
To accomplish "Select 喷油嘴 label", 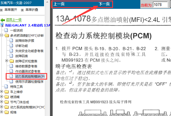I will click(x=15, y=97).
